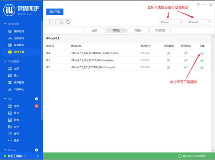The height and width of the screenshot is (160, 215).
Task: Switch to the 可刷机 filter tab
Action: click(116, 31)
